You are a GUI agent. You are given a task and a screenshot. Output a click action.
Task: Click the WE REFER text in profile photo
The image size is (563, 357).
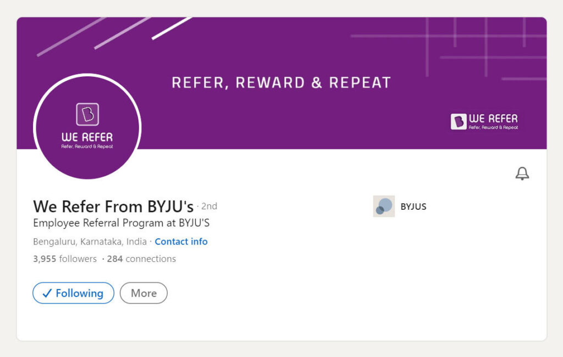87,137
